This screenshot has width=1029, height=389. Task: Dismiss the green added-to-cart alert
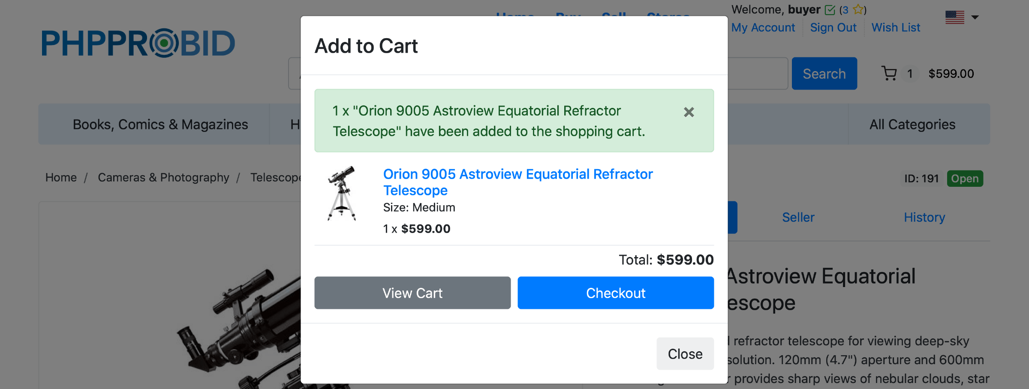tap(689, 112)
